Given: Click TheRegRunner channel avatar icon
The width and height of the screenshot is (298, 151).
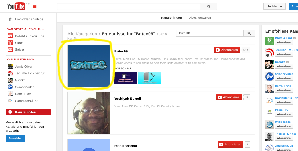Looking at the screenshot, I should (x=269, y=137).
